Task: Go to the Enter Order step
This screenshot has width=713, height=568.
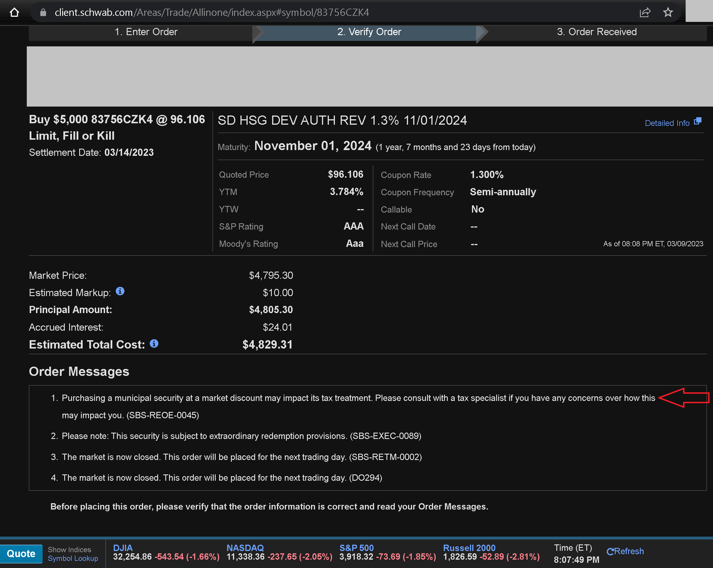Action: tap(146, 32)
